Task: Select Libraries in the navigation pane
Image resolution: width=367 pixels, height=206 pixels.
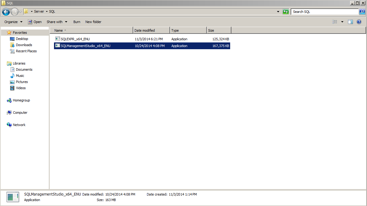Action: click(19, 63)
